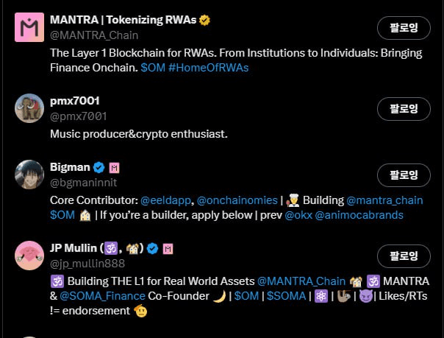Open pmx7001's mammoth profile picture

pos(29,108)
